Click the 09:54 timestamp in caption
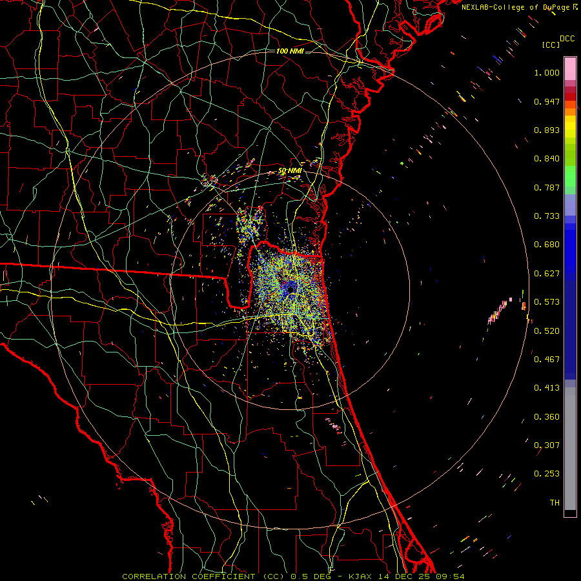581x581 pixels. pyautogui.click(x=451, y=576)
